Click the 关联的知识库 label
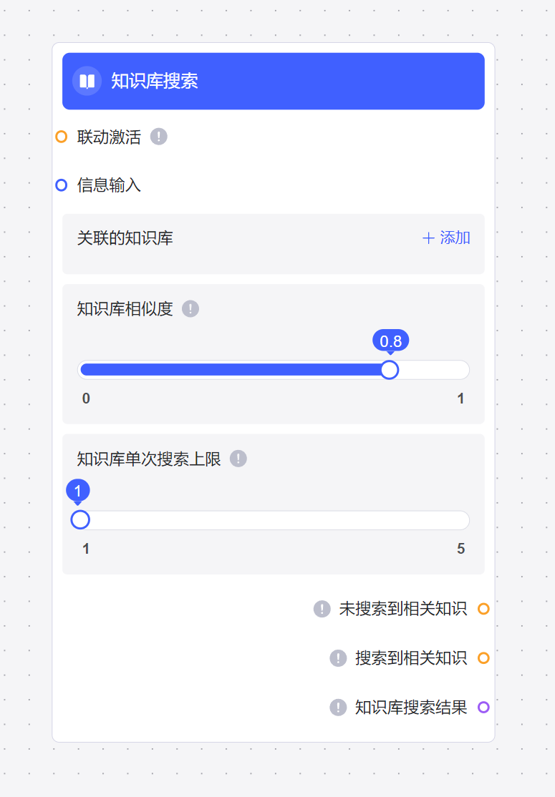The width and height of the screenshot is (555, 797). tap(125, 238)
